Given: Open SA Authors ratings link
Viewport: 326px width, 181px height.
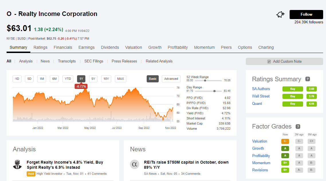Looking at the screenshot, I should click(x=261, y=89).
